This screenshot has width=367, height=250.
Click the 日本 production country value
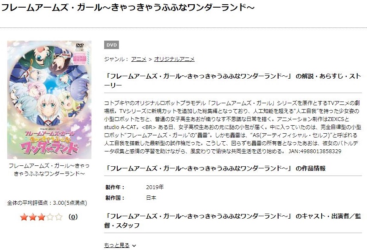[x=151, y=198]
